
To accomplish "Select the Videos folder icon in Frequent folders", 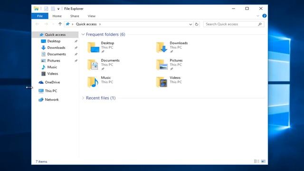I will click(162, 82).
